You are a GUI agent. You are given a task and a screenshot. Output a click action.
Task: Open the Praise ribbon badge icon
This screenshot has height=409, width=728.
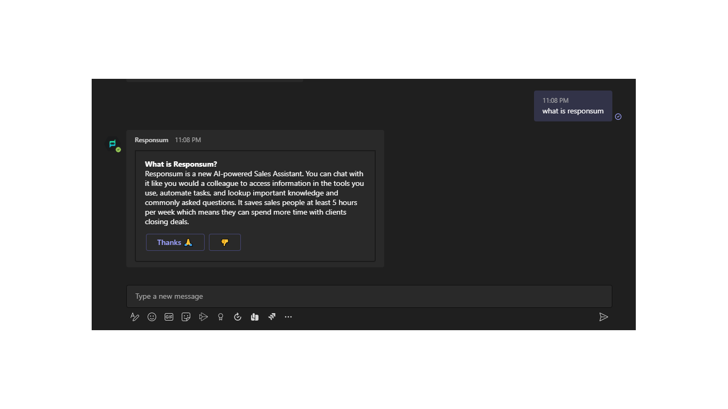(221, 317)
